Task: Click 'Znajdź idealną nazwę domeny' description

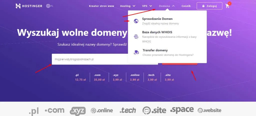Action: (x=160, y=23)
